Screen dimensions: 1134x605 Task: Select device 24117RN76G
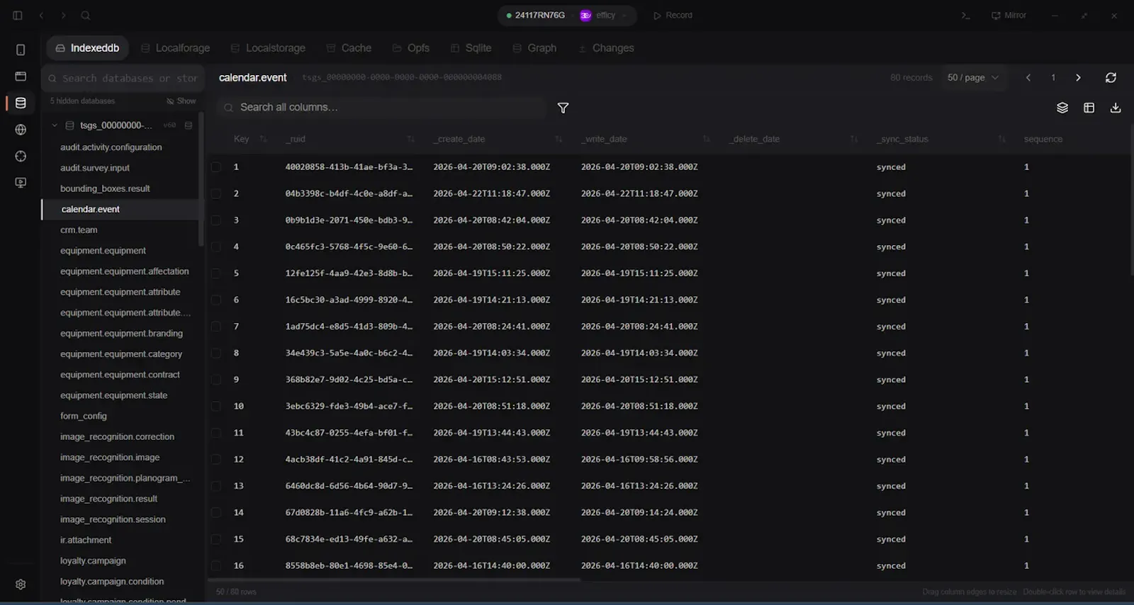(536, 16)
